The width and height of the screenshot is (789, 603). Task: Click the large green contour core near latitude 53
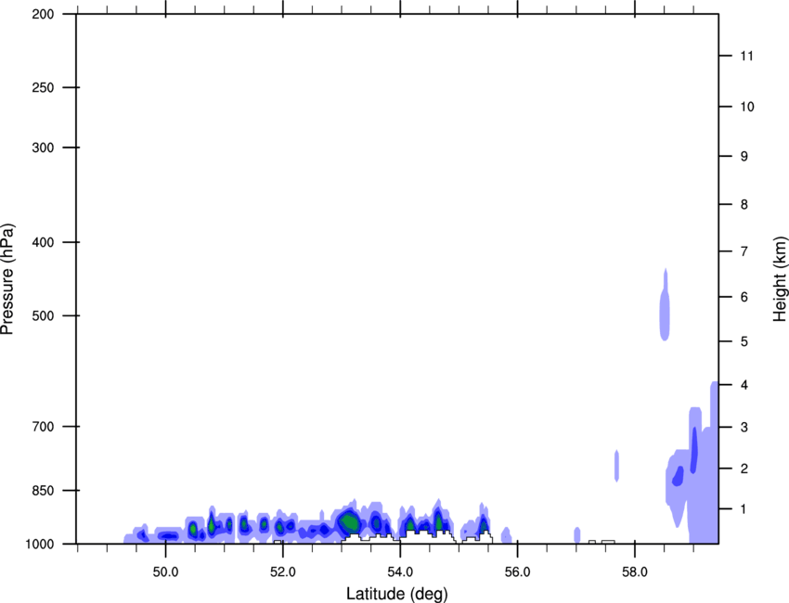349,522
